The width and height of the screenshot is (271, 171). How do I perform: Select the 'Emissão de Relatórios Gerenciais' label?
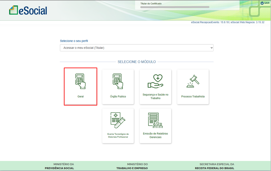(155, 135)
